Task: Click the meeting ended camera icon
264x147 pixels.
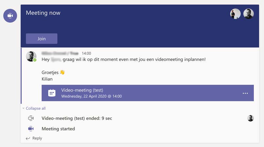Action: pyautogui.click(x=31, y=118)
